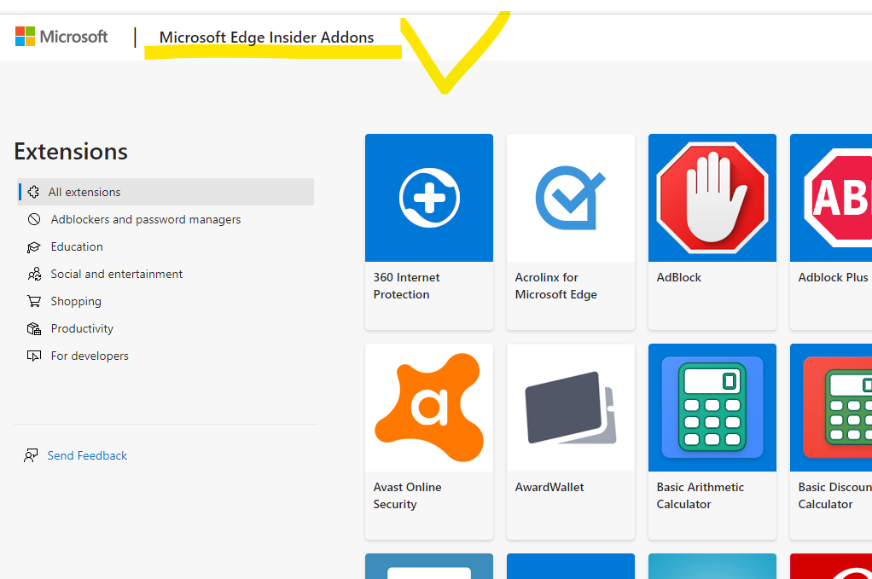Image resolution: width=872 pixels, height=579 pixels.
Task: Open the Avast orange splat icon
Action: (x=429, y=408)
